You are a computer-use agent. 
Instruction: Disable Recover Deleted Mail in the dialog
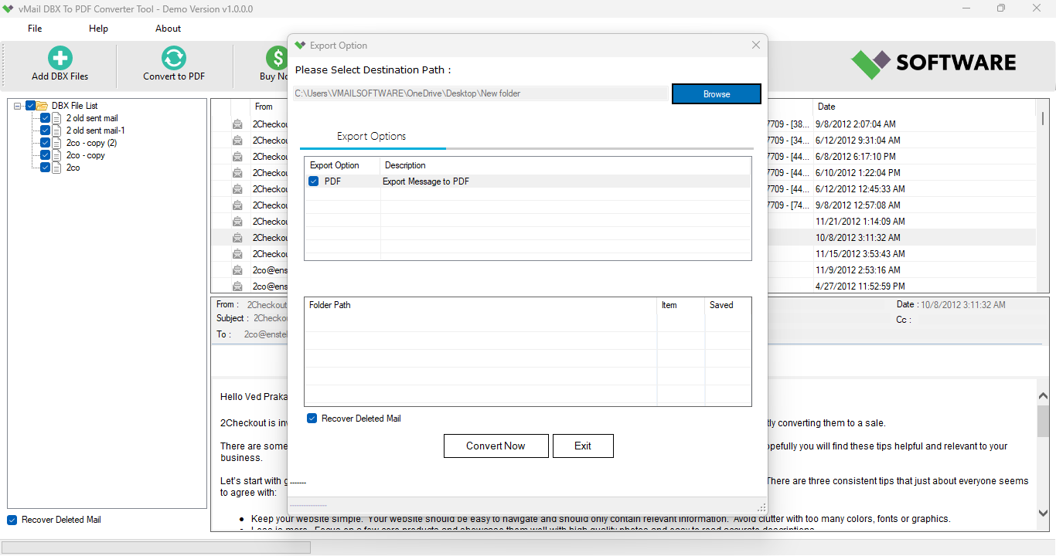(312, 418)
